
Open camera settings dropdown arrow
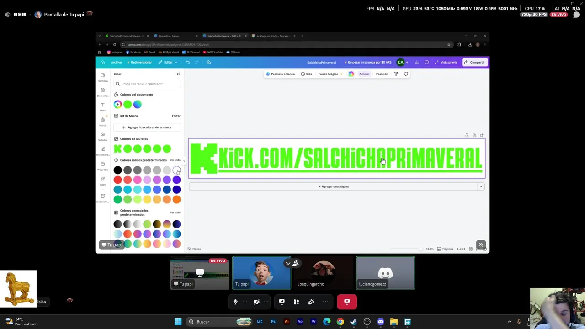[x=266, y=302]
